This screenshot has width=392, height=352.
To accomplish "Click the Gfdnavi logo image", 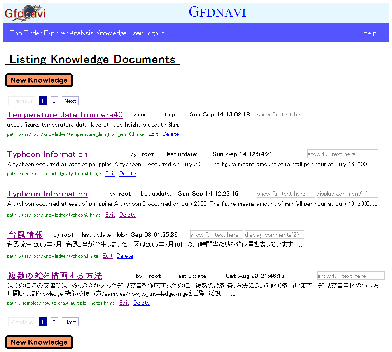I will pyautogui.click(x=25, y=13).
